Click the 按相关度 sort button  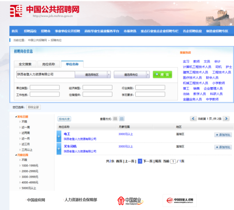coord(64,119)
